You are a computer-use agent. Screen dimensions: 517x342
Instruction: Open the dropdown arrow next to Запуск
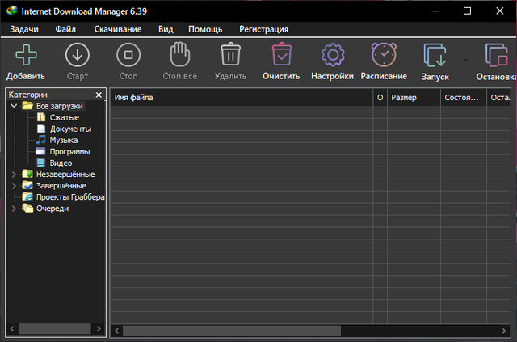(x=465, y=60)
